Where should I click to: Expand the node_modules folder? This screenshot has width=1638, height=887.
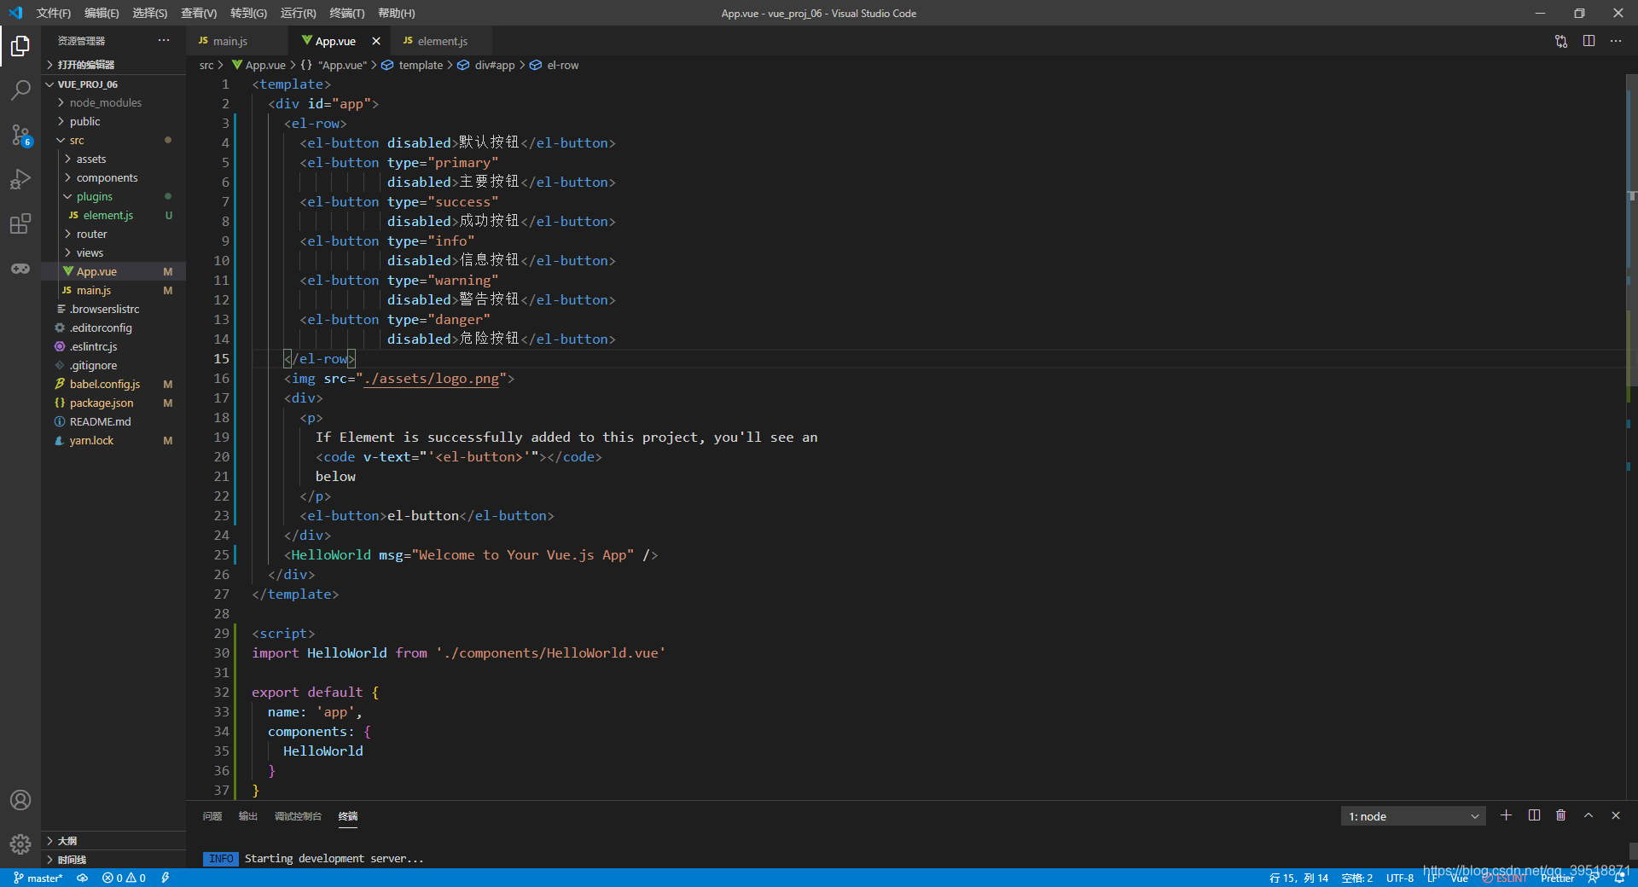(113, 102)
